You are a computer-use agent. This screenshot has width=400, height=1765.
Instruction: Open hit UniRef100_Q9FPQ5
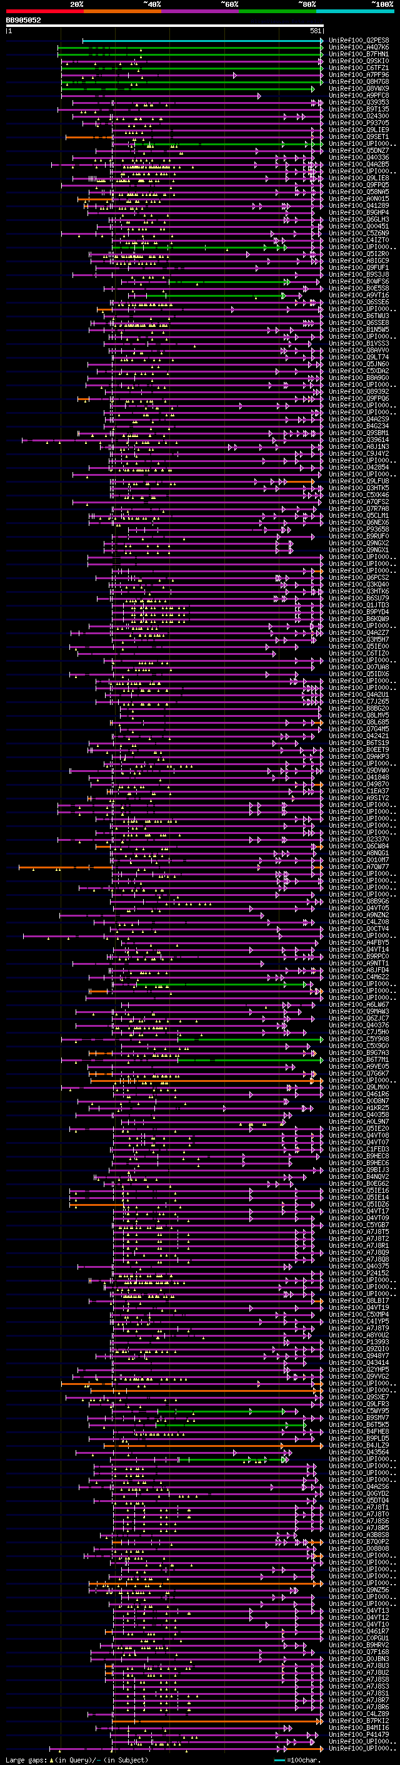pyautogui.click(x=359, y=185)
